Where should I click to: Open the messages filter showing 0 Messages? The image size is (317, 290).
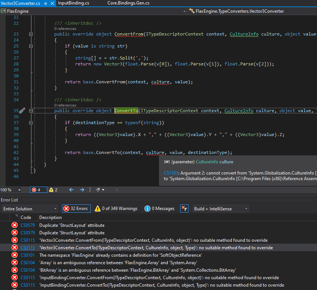pyautogui.click(x=159, y=209)
